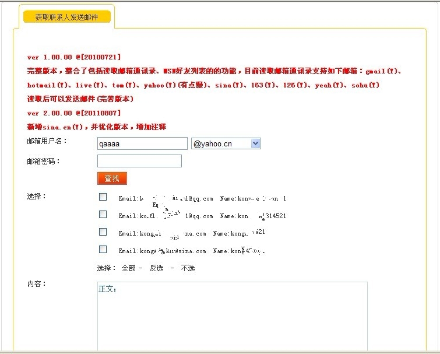Click the red 查找 button

click(x=112, y=178)
